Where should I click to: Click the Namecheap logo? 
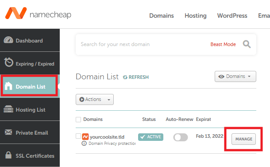pyautogui.click(x=38, y=13)
